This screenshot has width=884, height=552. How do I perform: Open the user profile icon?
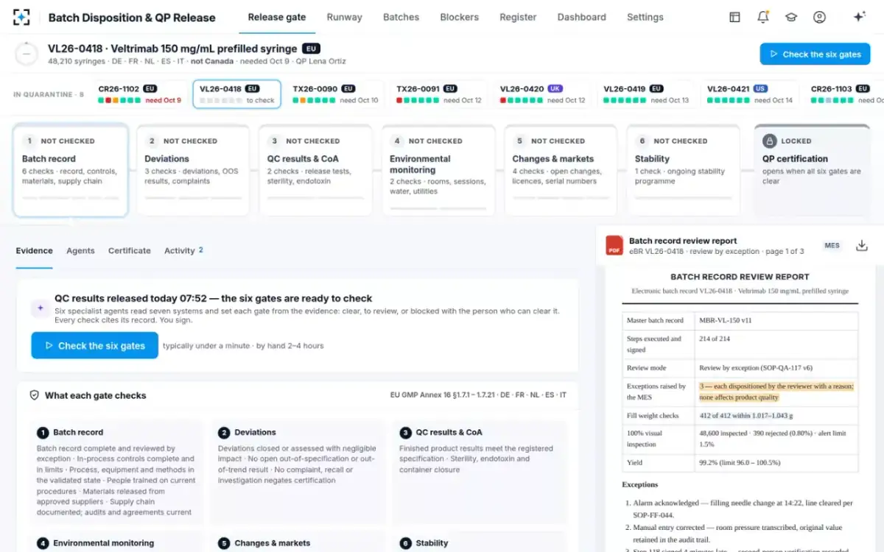pos(819,17)
